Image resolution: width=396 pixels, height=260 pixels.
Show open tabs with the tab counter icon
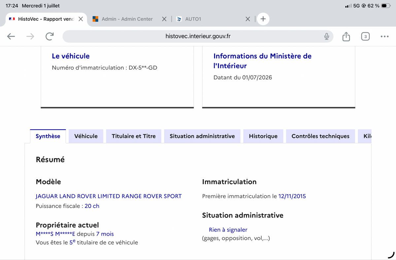coord(365,36)
